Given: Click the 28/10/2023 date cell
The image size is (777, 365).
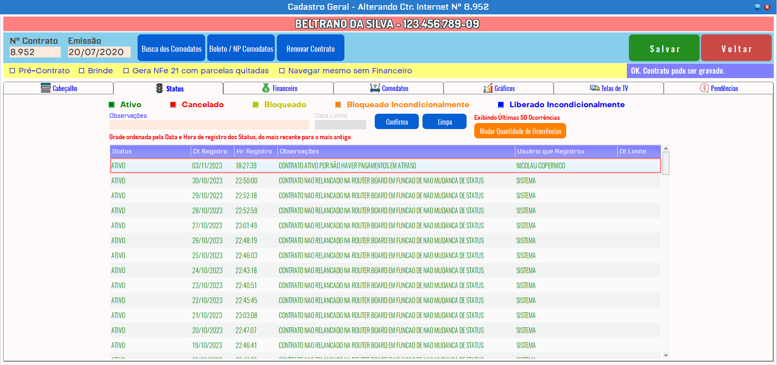Looking at the screenshot, I should tap(207, 210).
